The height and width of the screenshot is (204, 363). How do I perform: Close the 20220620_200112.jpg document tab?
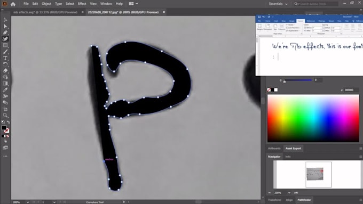coord(164,12)
